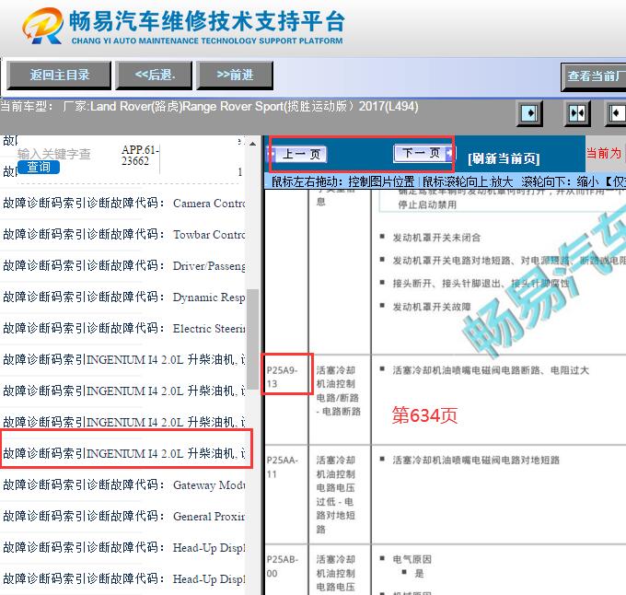Open the Camera Control fault code index
The image size is (626, 595).
pos(123,204)
